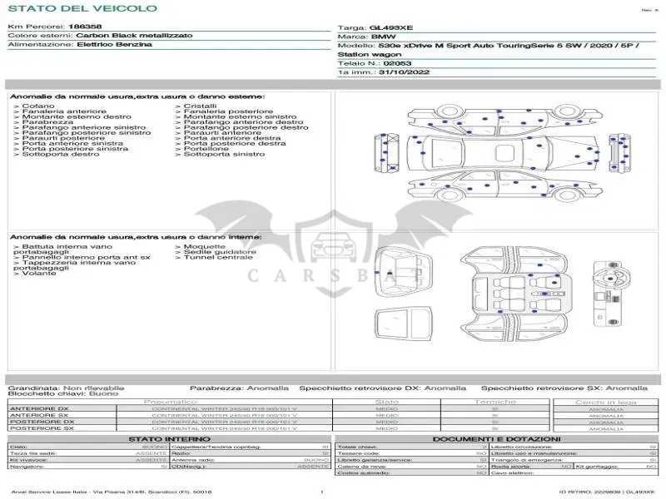Select the 'Pneumatico' column header
The height and width of the screenshot is (499, 666).
[x=171, y=402]
